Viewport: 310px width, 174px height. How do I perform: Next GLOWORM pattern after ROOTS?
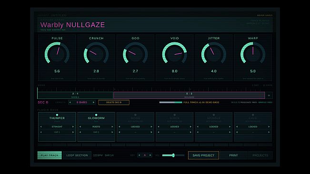[x=112, y=126]
